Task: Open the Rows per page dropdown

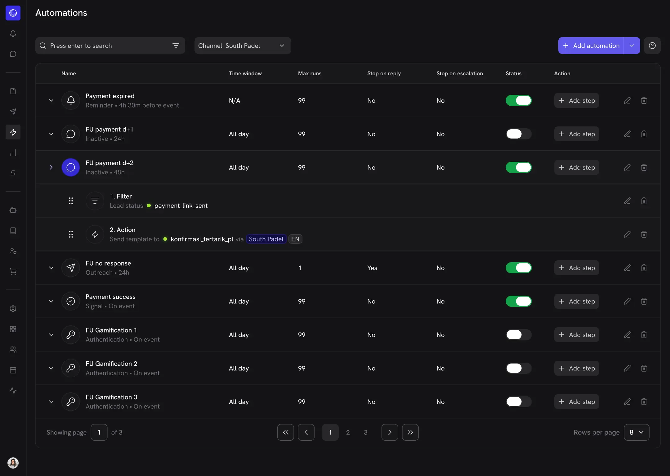Action: point(636,432)
